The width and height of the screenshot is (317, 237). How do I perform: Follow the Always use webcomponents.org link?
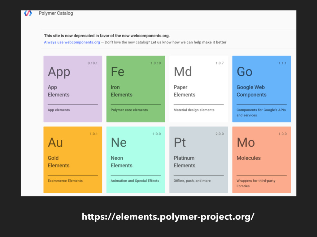(x=72, y=42)
